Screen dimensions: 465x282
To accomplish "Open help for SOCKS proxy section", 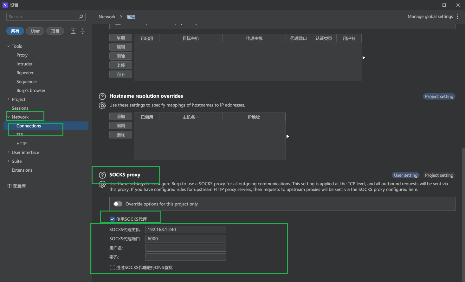I will [x=102, y=175].
